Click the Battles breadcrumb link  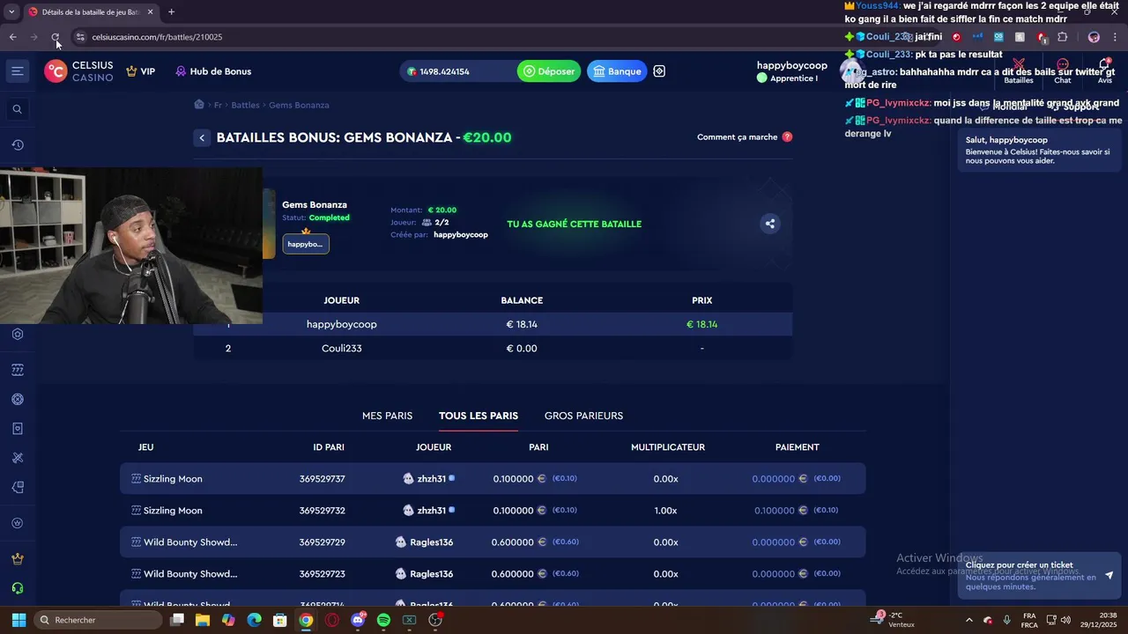pos(245,105)
